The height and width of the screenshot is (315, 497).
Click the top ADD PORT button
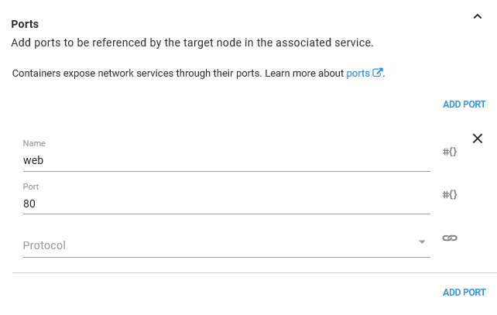click(464, 104)
